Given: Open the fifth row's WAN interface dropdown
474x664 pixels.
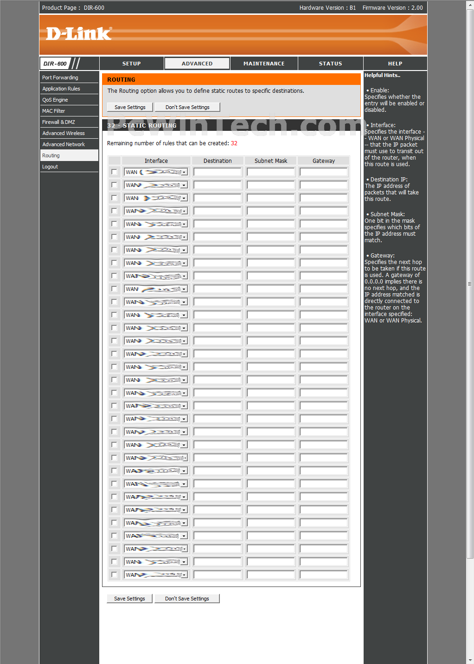Looking at the screenshot, I should [x=156, y=224].
